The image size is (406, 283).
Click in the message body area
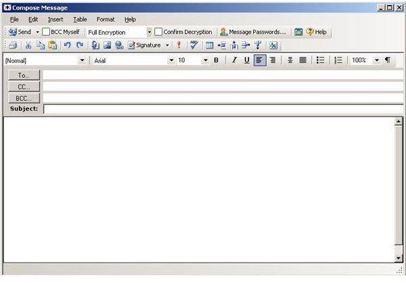pyautogui.click(x=199, y=190)
